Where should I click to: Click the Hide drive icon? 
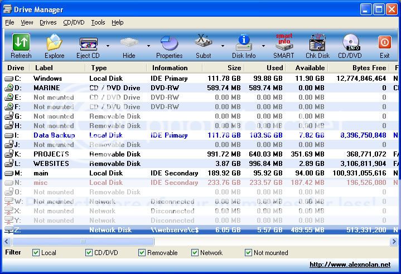point(129,43)
